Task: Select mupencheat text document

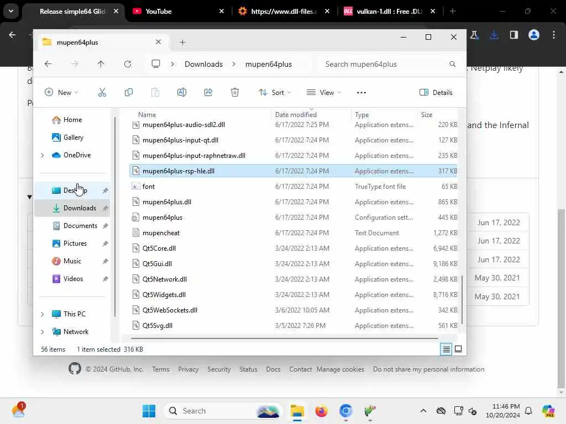Action: 293,233
